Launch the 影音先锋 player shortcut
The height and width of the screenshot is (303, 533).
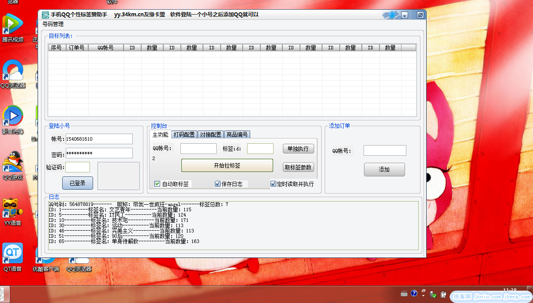[x=13, y=116]
